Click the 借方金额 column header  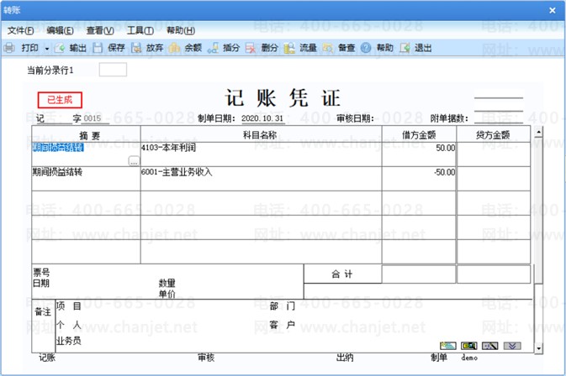point(419,134)
